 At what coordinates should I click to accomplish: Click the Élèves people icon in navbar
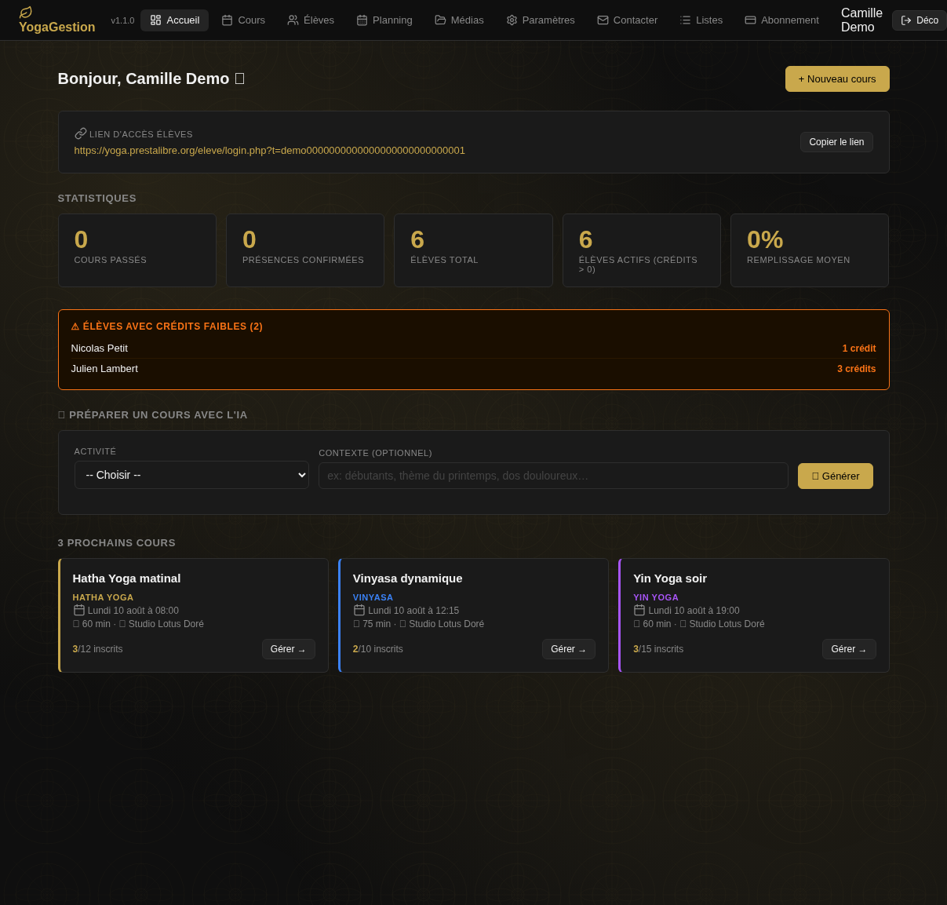(293, 20)
